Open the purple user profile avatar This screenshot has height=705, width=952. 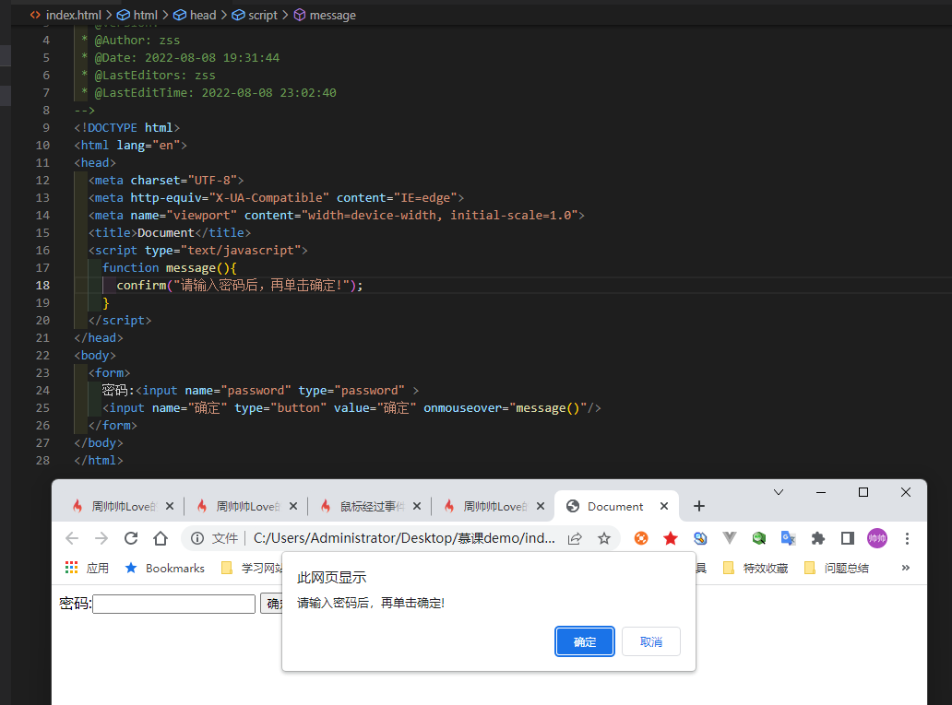click(x=876, y=538)
